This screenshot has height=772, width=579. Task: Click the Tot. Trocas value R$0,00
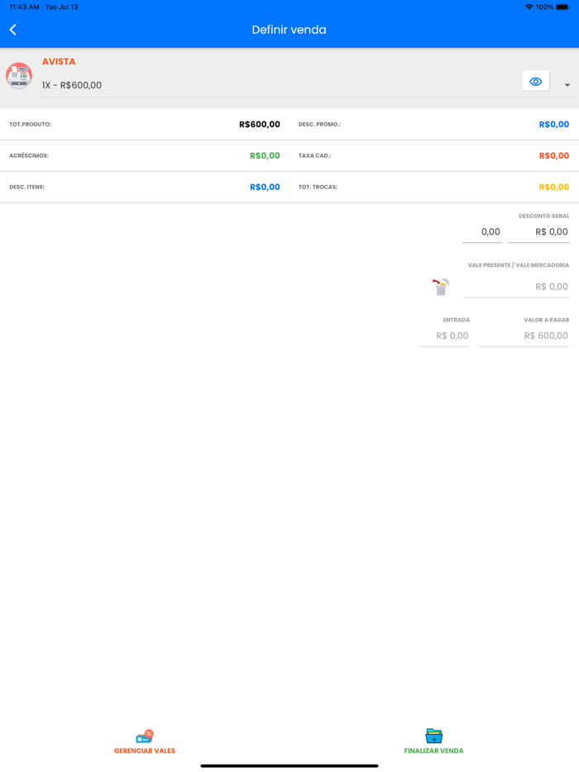[554, 187]
